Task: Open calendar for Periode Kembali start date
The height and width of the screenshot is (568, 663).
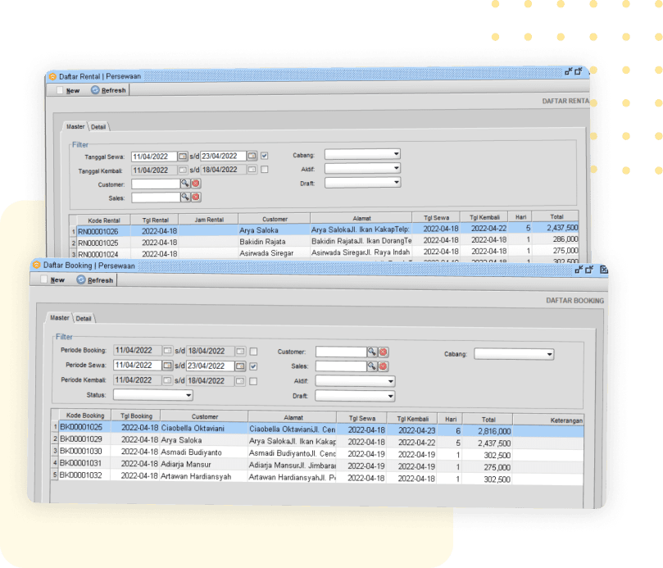Action: click(167, 380)
